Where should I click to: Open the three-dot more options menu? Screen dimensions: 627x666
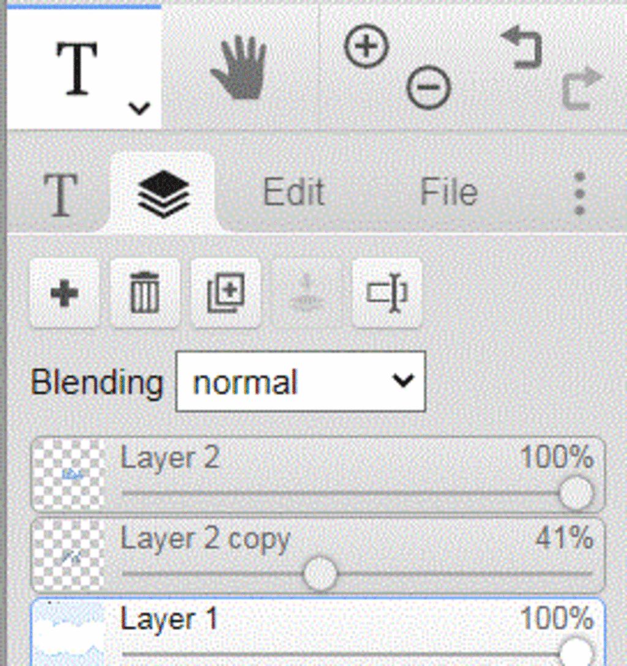point(579,193)
